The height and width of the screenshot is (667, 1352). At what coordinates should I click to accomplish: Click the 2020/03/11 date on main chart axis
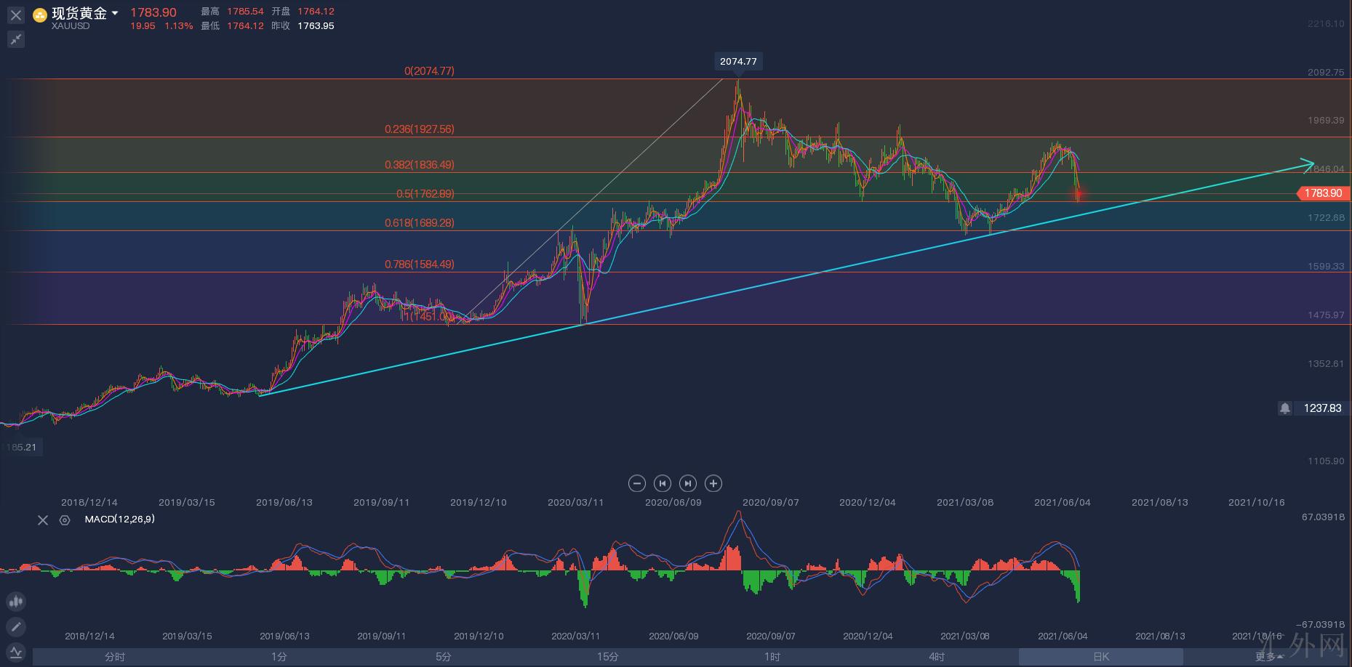tap(576, 502)
